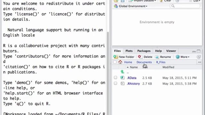The height and width of the screenshot is (115, 205).
Task: Check the .RData file checkbox
Action: point(115,78)
